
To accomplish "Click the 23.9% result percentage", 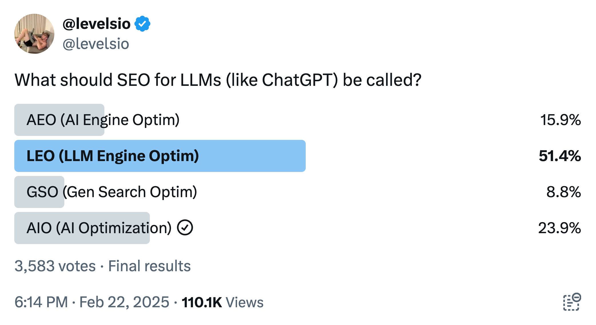I will point(559,228).
